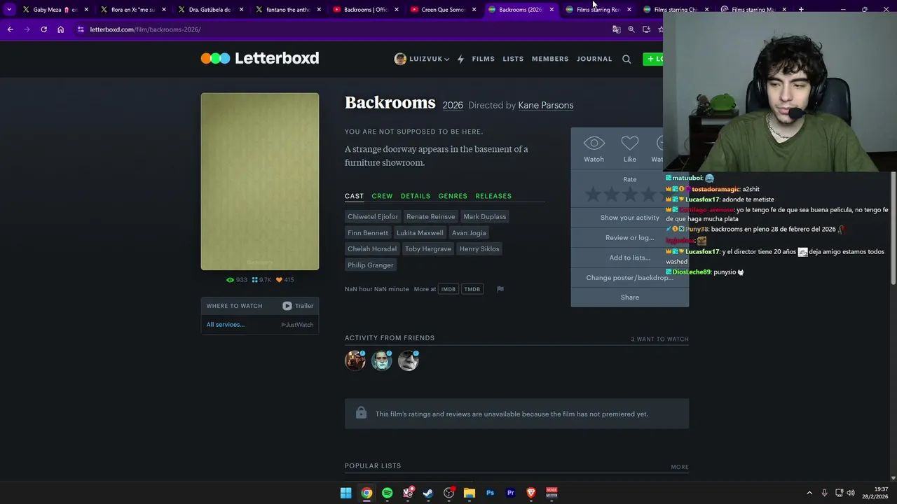Open Henry Siklos cast page
This screenshot has height=504, width=897.
(479, 248)
